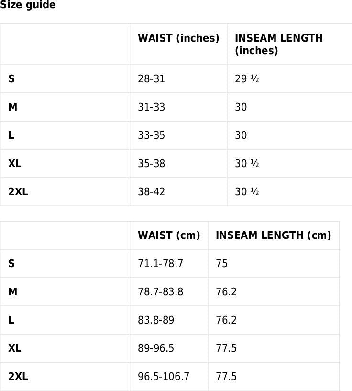Click the 78.7-83.8 waist cell
Viewport: 352px width, 391px height.
(160, 292)
